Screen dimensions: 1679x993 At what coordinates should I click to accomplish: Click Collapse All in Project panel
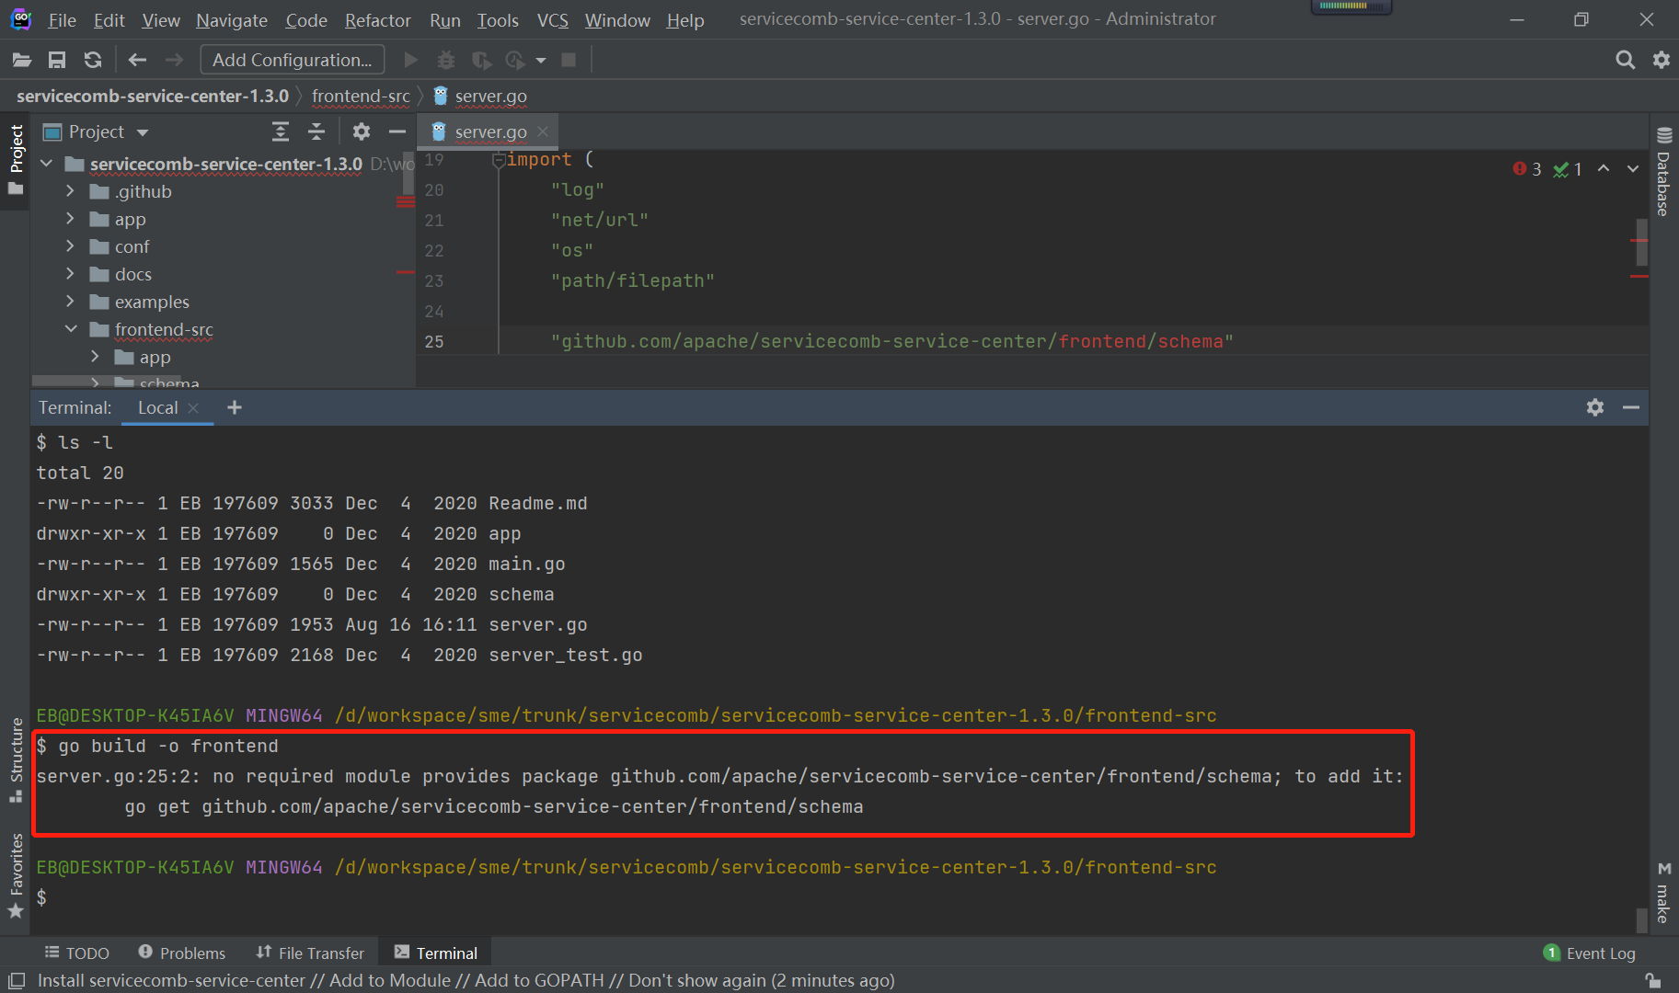tap(316, 131)
